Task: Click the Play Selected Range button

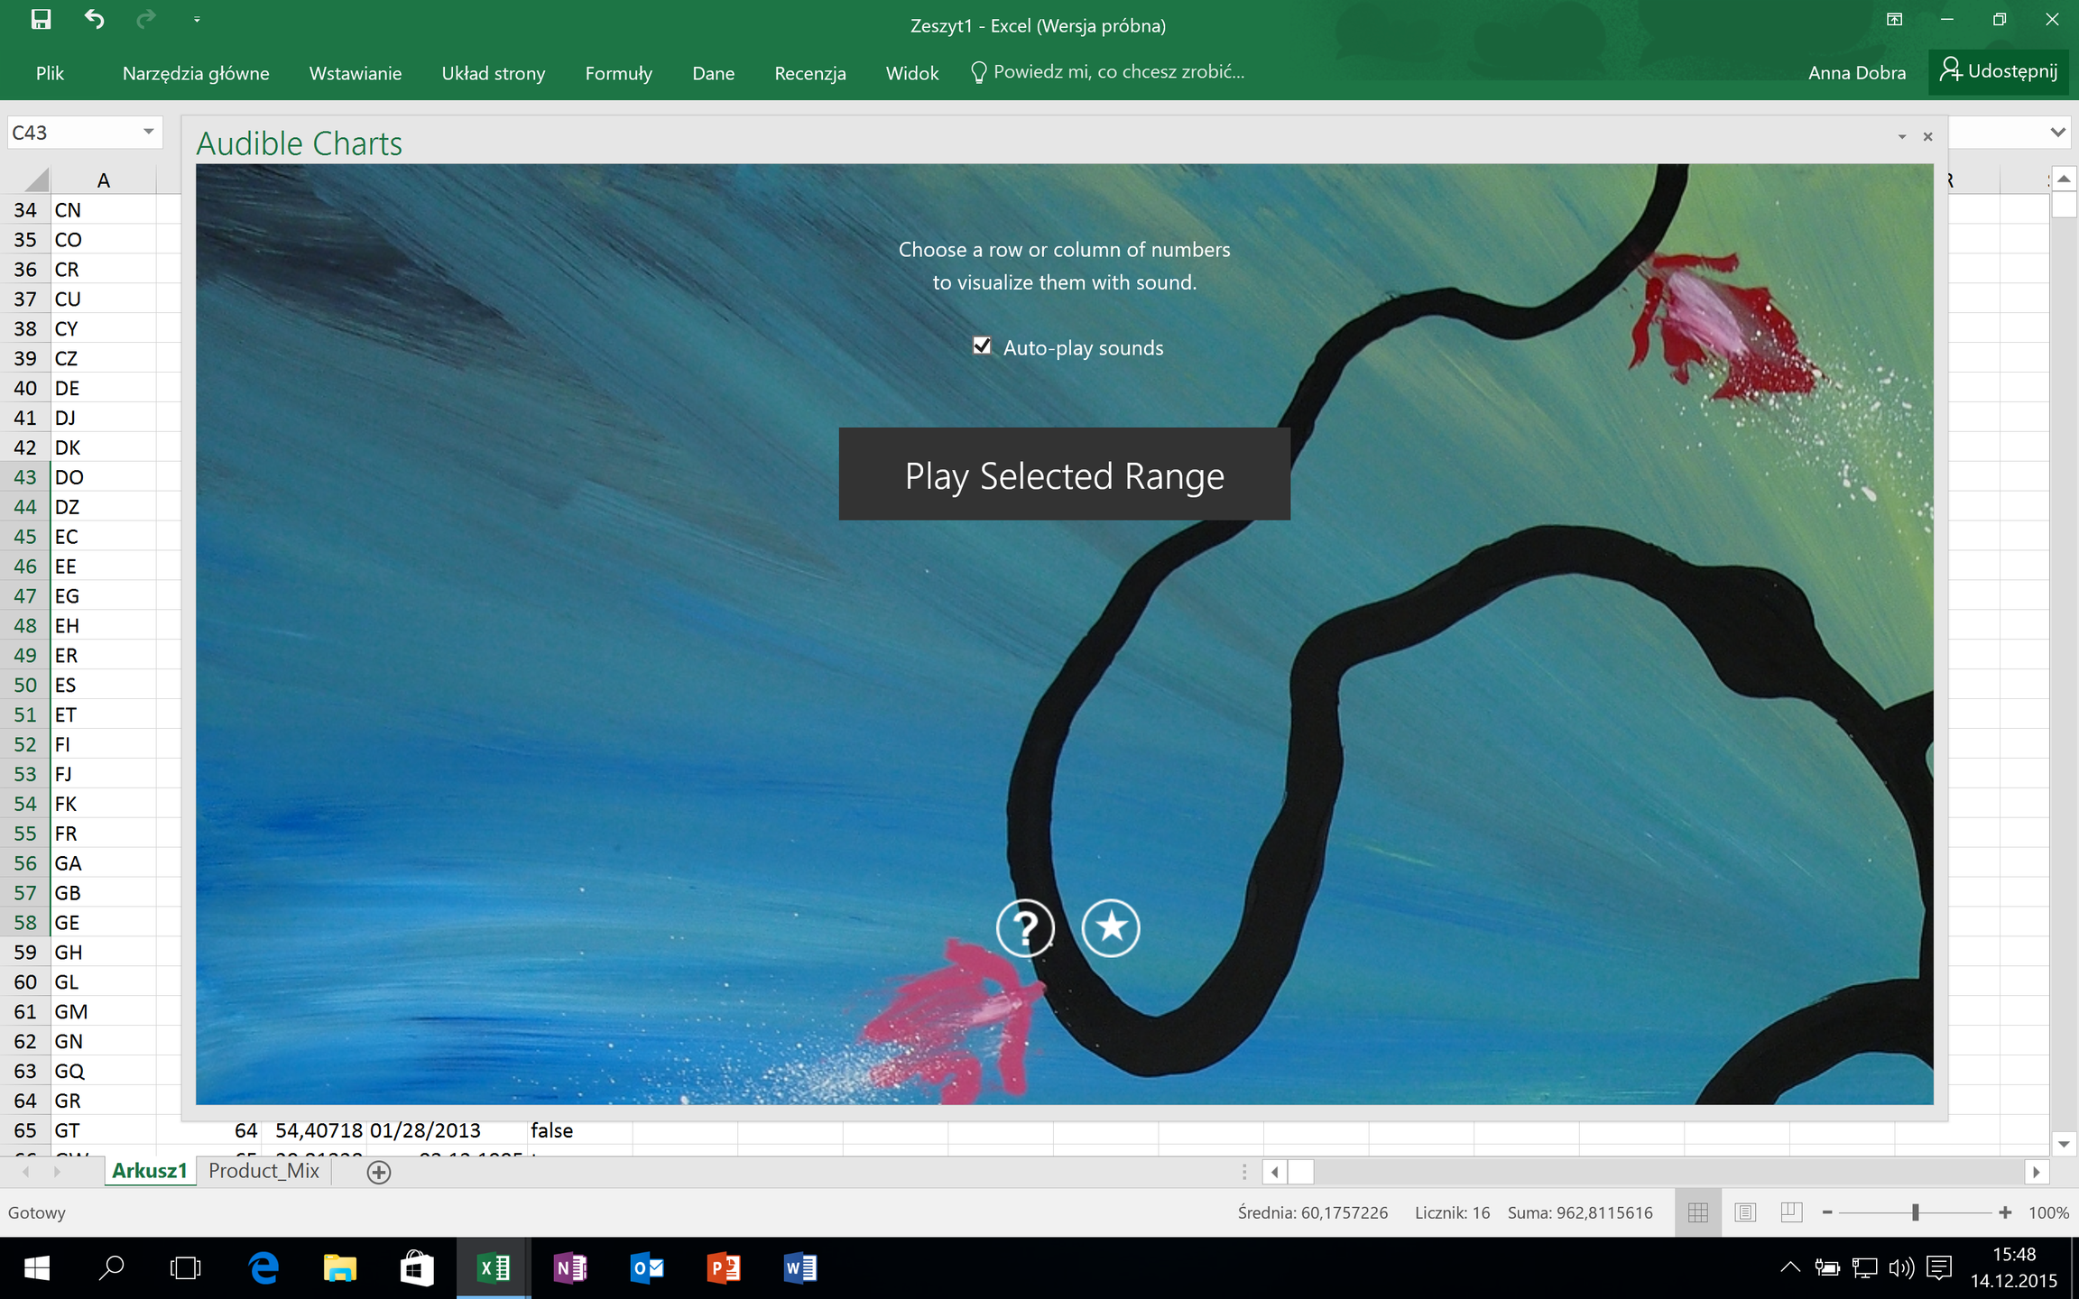Action: tap(1065, 474)
